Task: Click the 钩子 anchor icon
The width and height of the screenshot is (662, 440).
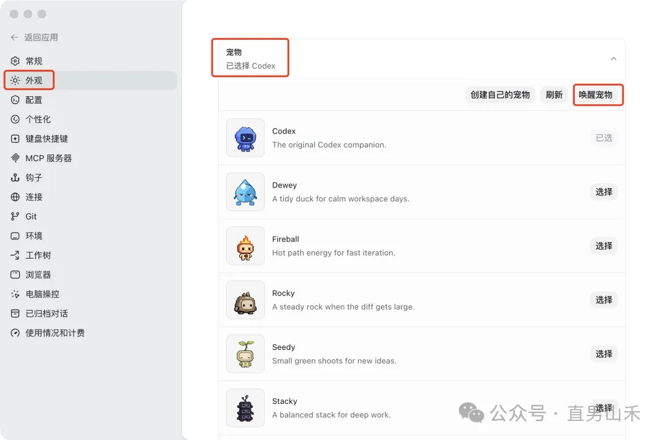Action: [15, 178]
